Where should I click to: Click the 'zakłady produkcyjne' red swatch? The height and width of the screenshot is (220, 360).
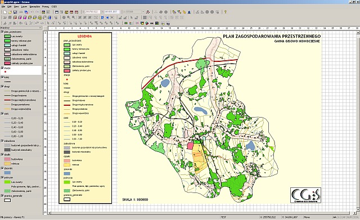pyautogui.click(x=7, y=63)
